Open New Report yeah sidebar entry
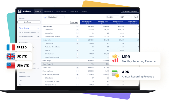Viewport: 171px width, 100px height. click(24, 76)
